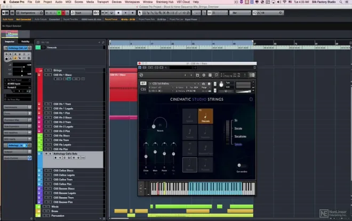The height and width of the screenshot is (221, 352).
Task: Open the MIDI menu
Action: [68, 2]
